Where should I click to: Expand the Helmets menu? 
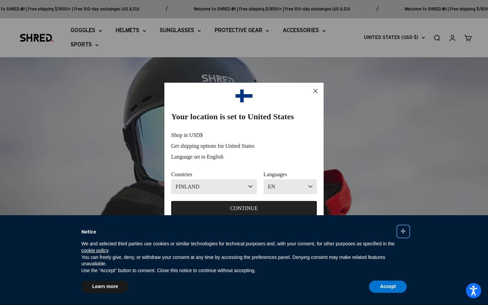pyautogui.click(x=131, y=30)
